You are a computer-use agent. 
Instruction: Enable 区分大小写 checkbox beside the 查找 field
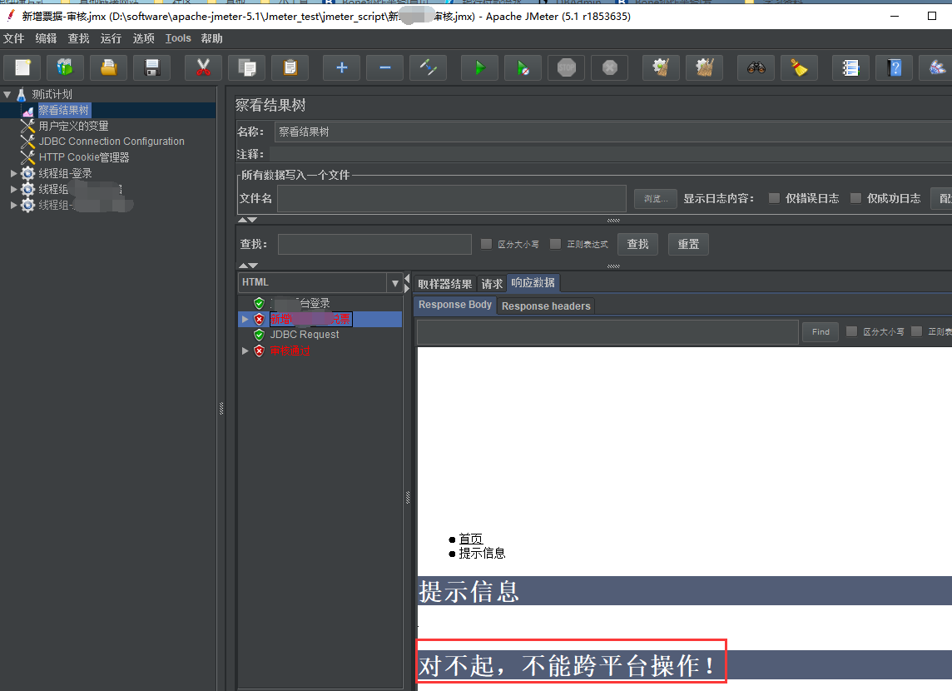486,243
